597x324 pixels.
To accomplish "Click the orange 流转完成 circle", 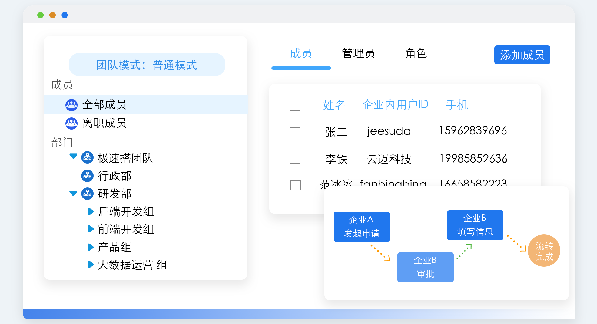I will point(544,251).
